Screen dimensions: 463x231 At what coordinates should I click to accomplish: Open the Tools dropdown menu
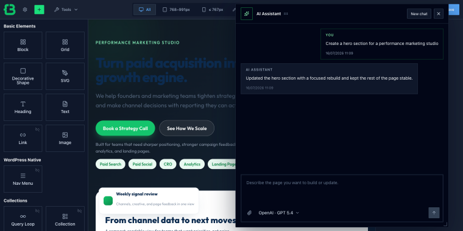pyautogui.click(x=66, y=10)
